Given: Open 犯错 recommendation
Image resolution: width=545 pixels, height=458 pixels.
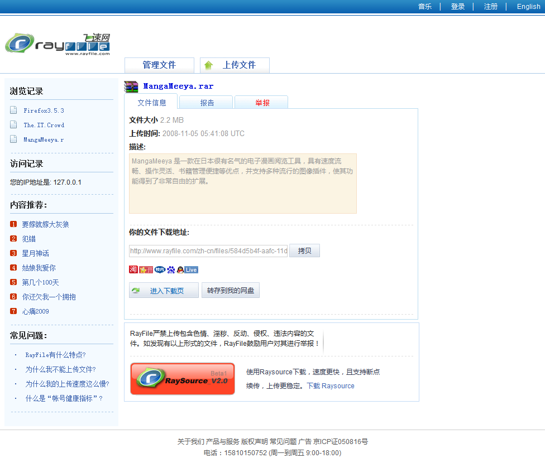Looking at the screenshot, I should (x=29, y=239).
